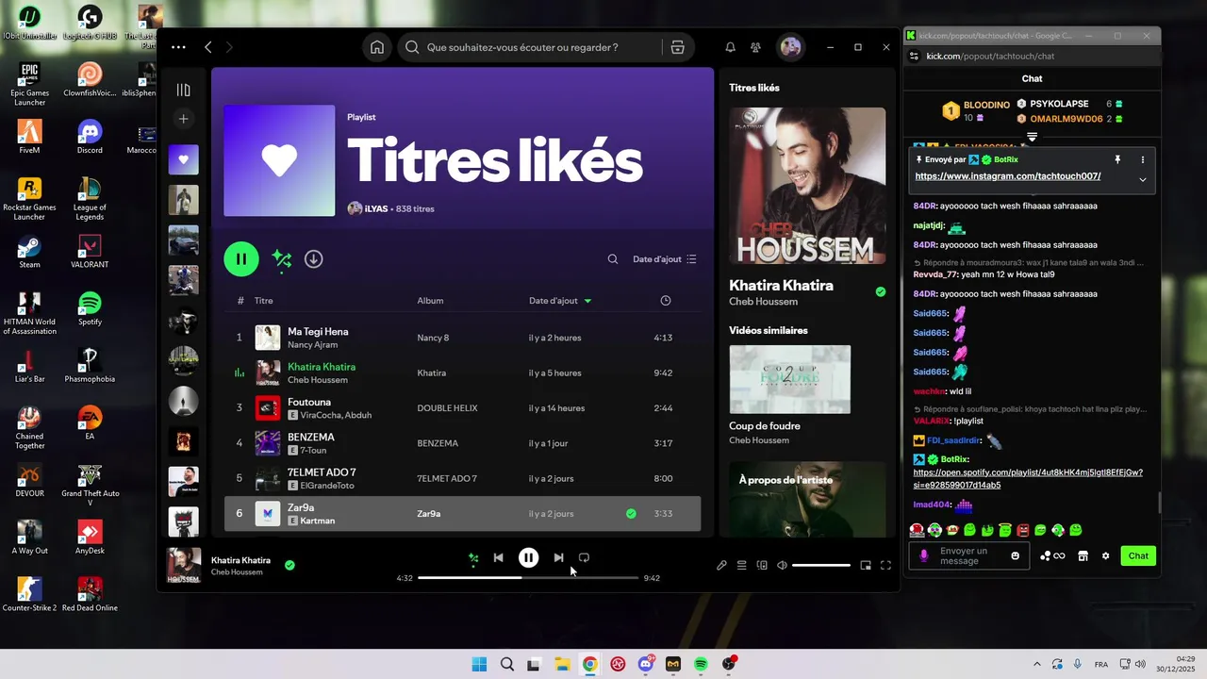
Task: Open Spotify profile avatar menu
Action: coord(790,47)
